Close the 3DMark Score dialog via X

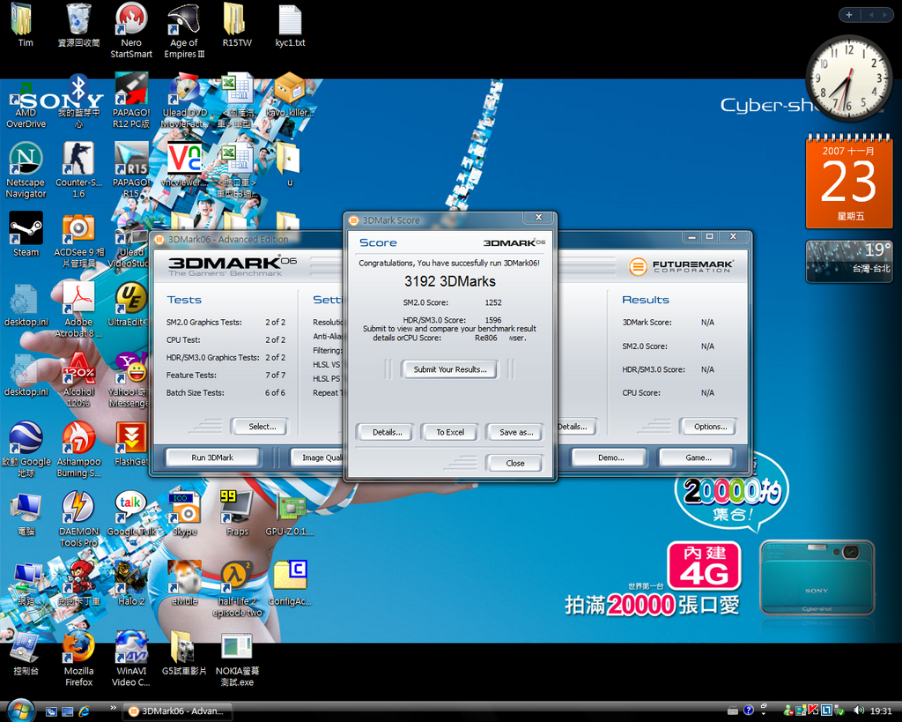tap(538, 218)
